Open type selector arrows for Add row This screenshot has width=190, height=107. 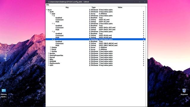click(x=90, y=14)
